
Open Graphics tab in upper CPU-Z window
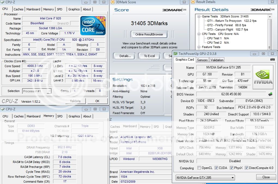click(74, 9)
